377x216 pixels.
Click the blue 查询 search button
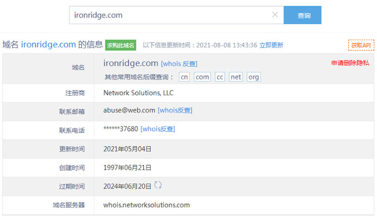302,15
